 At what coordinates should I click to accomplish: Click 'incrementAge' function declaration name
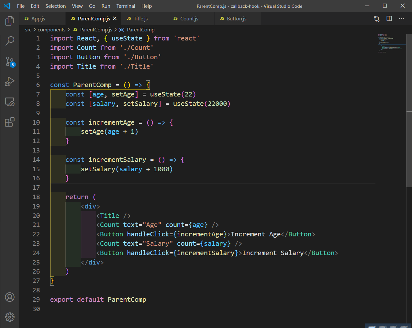point(112,122)
